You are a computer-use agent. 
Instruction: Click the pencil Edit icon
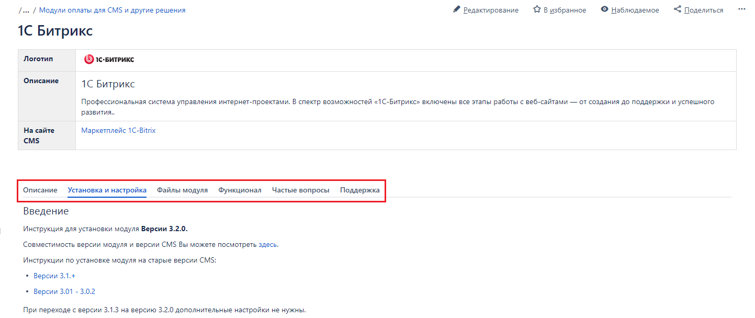tap(457, 9)
